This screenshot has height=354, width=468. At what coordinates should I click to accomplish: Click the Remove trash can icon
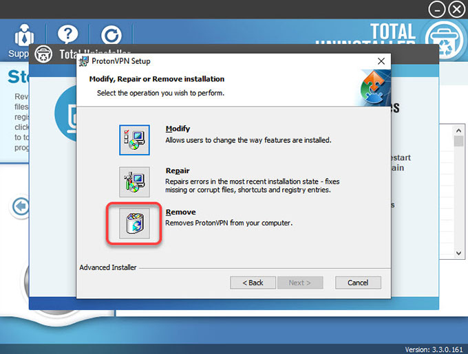(x=134, y=223)
